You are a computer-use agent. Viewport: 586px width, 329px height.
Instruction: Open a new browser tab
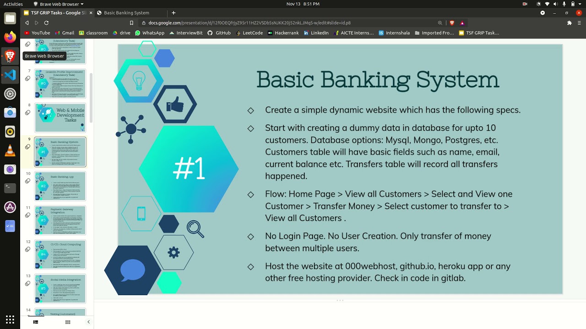point(174,13)
